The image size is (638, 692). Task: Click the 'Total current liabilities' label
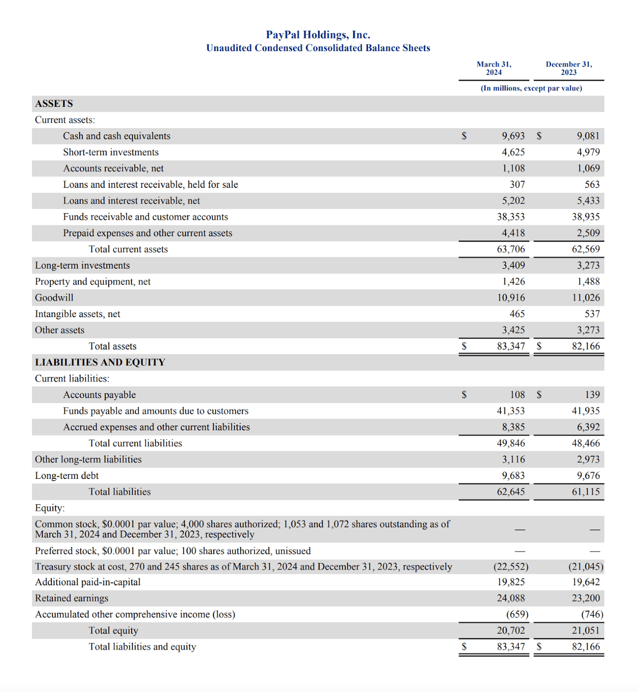pos(135,443)
